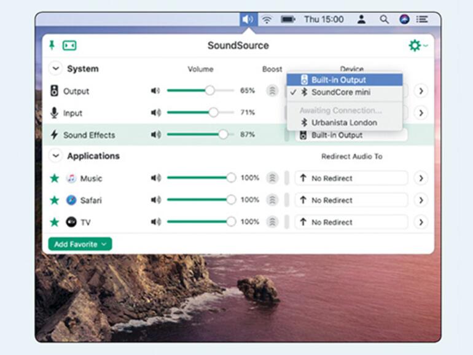Toggle Boost for Safari
The height and width of the screenshot is (355, 473).
pyautogui.click(x=272, y=200)
